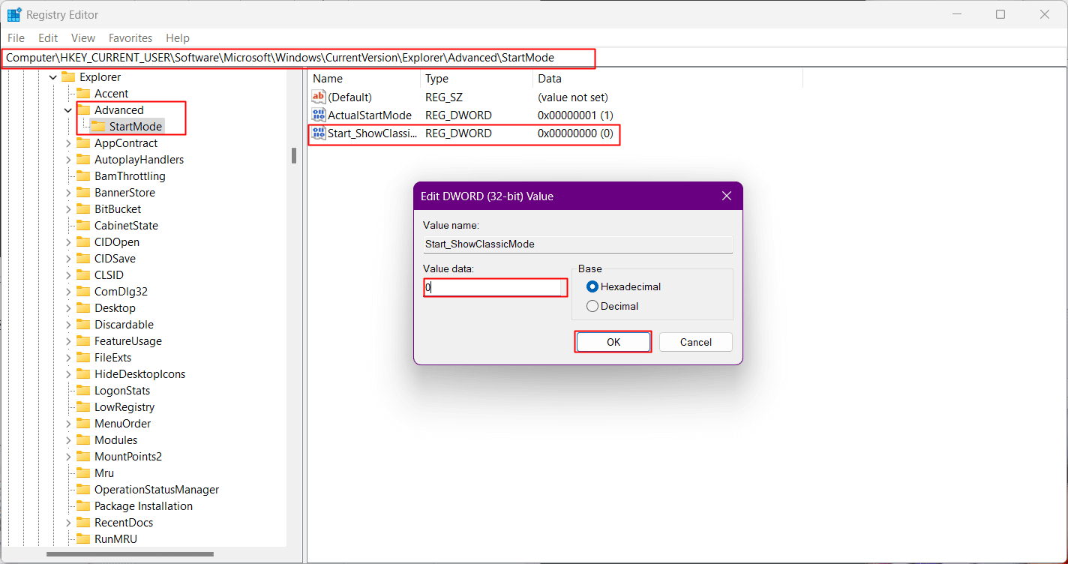This screenshot has width=1068, height=564.
Task: Open the Help menu
Action: tap(178, 38)
